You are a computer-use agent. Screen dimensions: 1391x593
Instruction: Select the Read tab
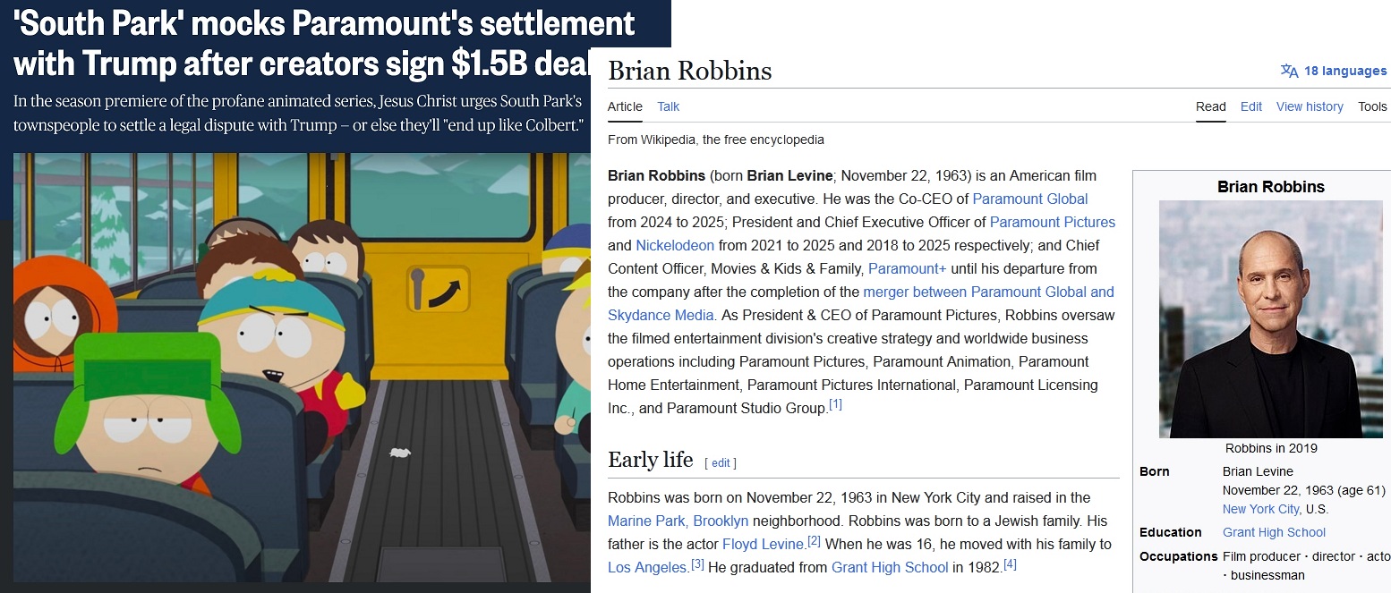pyautogui.click(x=1210, y=106)
